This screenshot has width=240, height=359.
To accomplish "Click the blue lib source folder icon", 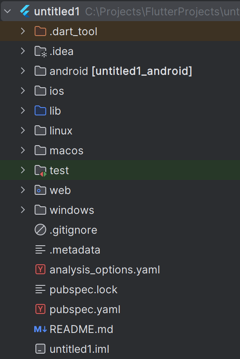I will (x=40, y=110).
